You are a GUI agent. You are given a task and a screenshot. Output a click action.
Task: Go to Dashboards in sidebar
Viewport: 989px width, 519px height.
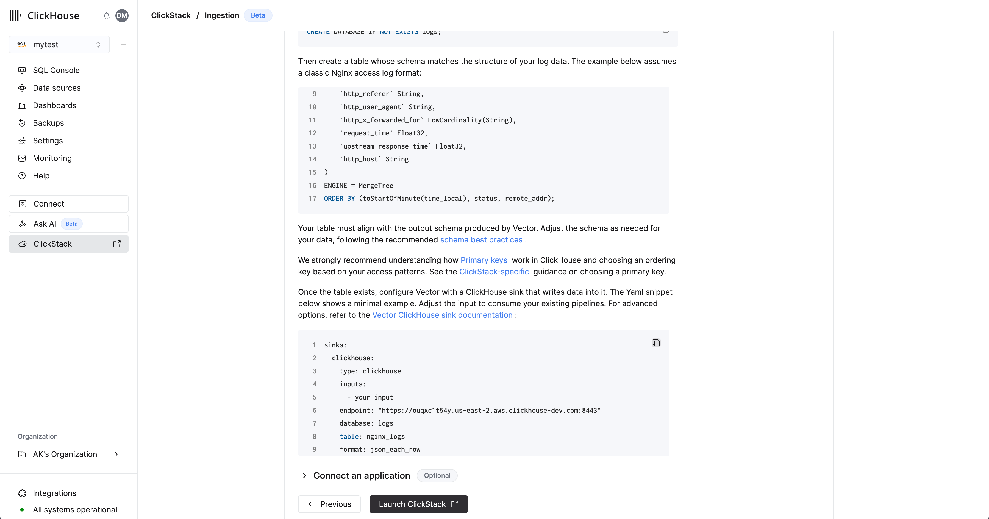[54, 105]
